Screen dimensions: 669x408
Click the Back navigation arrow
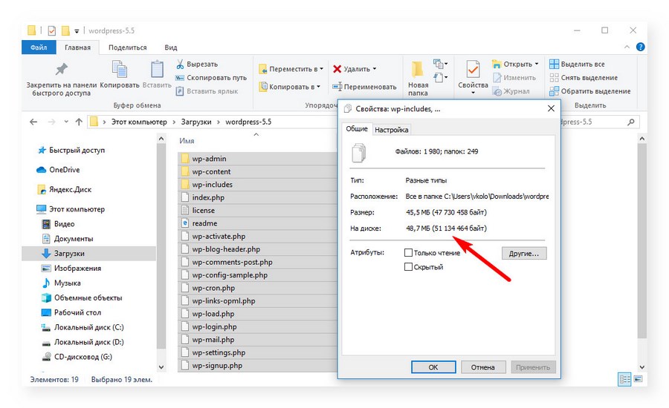click(x=33, y=122)
